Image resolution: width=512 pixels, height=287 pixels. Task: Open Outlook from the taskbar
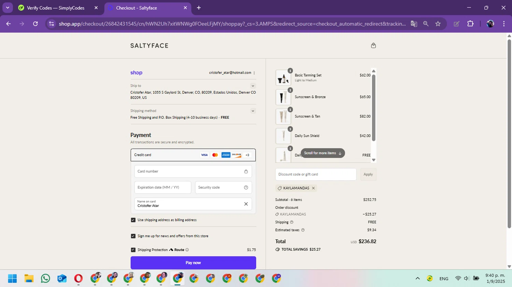click(62, 278)
